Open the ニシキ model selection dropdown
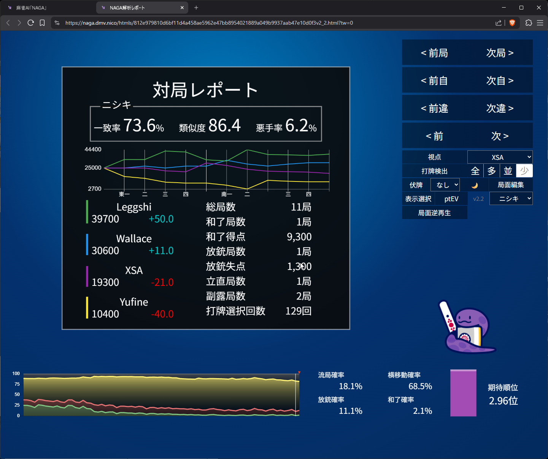The width and height of the screenshot is (548, 459). (511, 199)
